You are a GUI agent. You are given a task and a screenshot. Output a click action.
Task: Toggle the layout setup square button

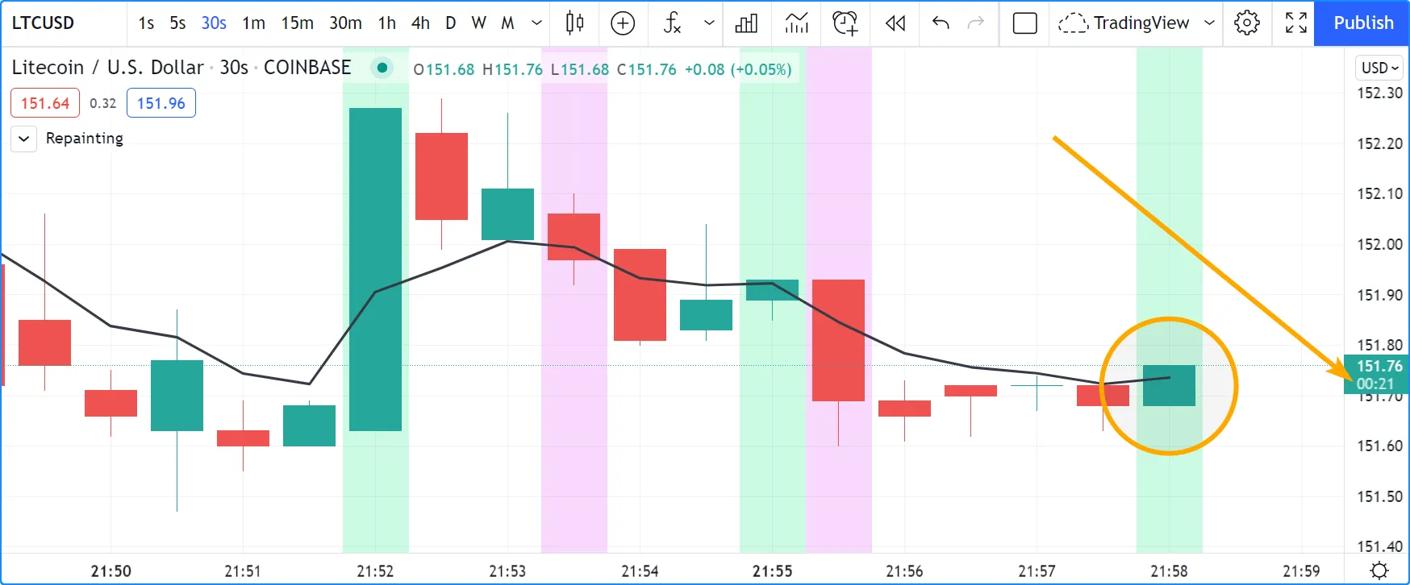coord(1024,23)
